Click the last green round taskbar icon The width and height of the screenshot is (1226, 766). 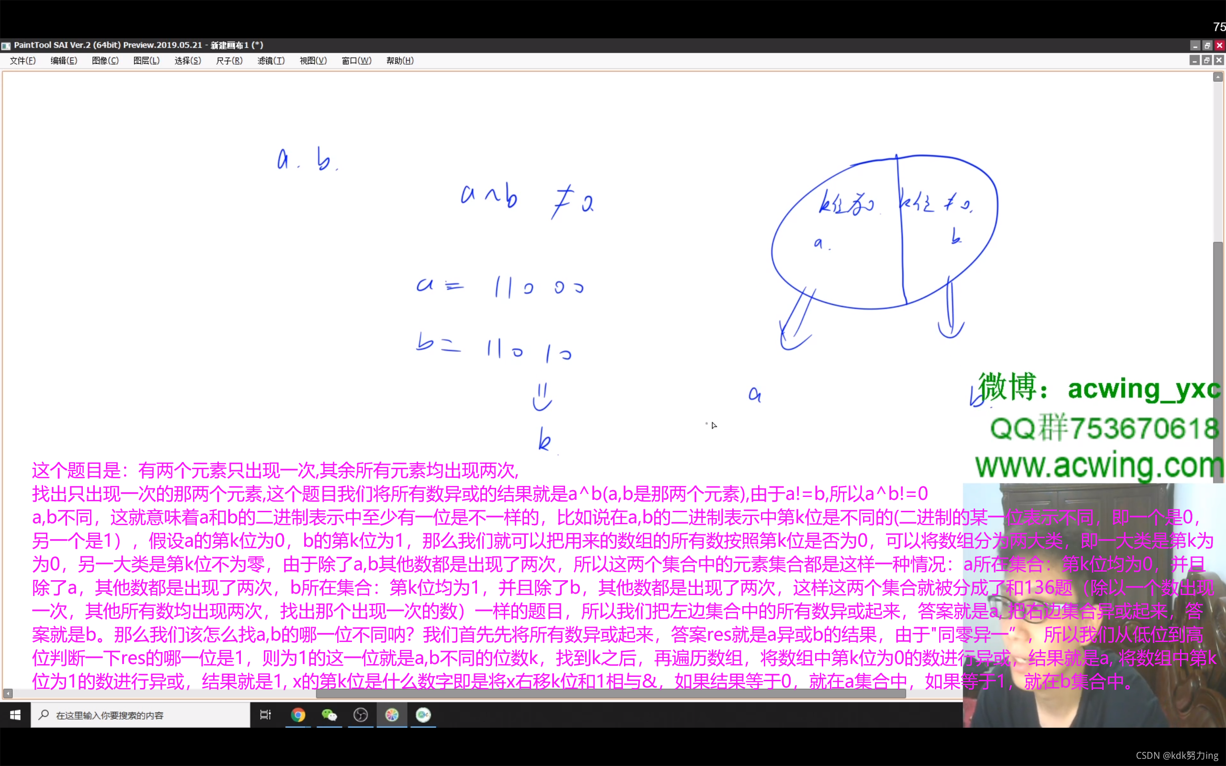[x=423, y=715]
